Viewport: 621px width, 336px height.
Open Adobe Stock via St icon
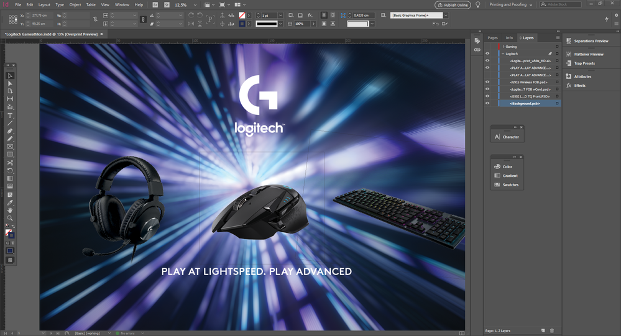167,5
